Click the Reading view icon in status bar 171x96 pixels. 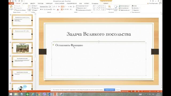tap(138, 91)
